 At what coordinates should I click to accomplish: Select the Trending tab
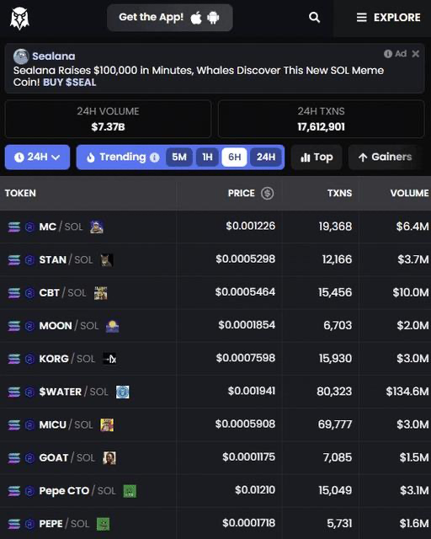123,157
